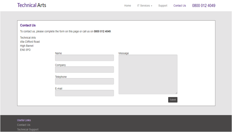Open the Support page in navigation
The image size is (232, 132).
click(x=162, y=6)
